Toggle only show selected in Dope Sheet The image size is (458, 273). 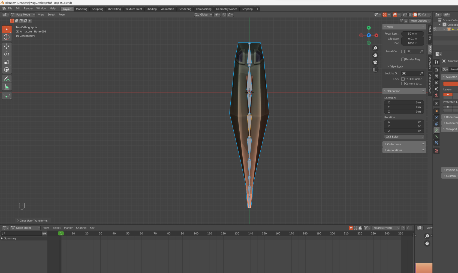point(351,228)
